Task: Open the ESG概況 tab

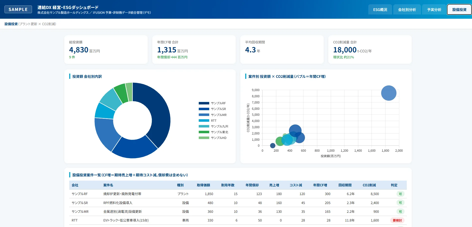Action: 380,9
